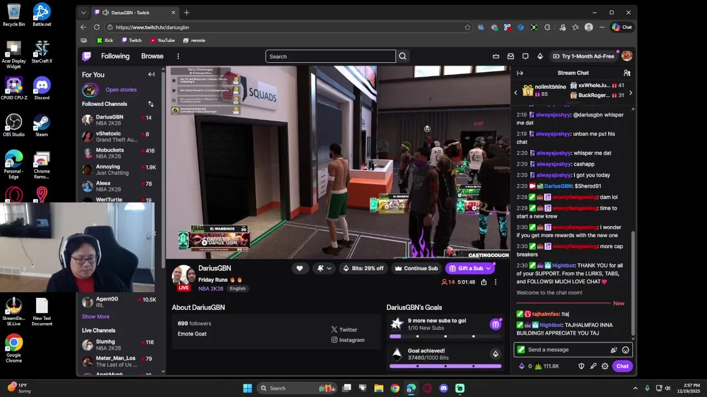Sort Followed Channels list
This screenshot has width=707, height=397.
[151, 104]
